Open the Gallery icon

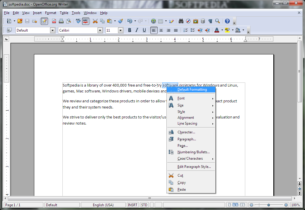(196, 21)
